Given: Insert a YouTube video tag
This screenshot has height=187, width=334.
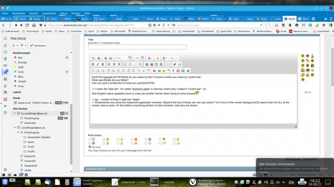Looking at the screenshot, I should [x=178, y=70].
